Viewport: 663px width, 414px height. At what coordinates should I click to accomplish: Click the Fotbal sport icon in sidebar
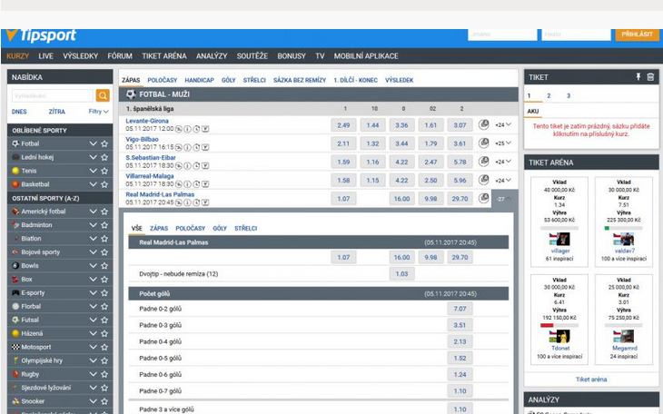pos(15,143)
